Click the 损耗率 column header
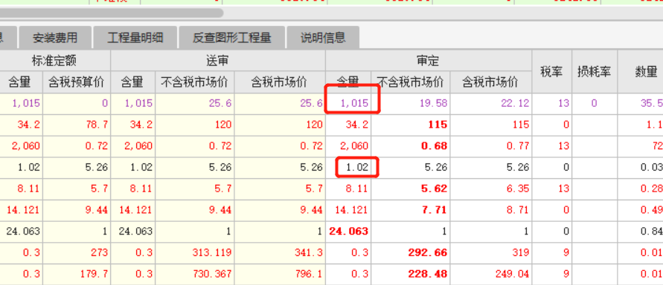Viewport: 663px width, 285px height. (x=594, y=72)
